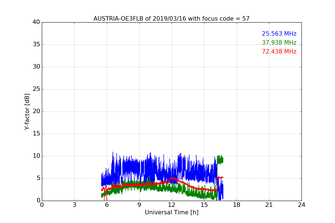Click the plot title AUSTRIA-OE3FLB of 2019/03/16

[171, 19]
